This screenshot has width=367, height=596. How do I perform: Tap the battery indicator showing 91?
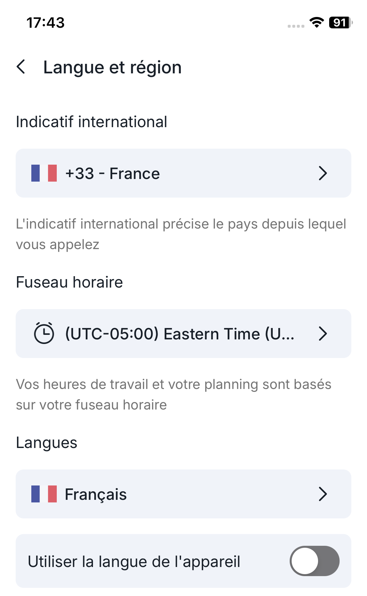click(x=340, y=22)
